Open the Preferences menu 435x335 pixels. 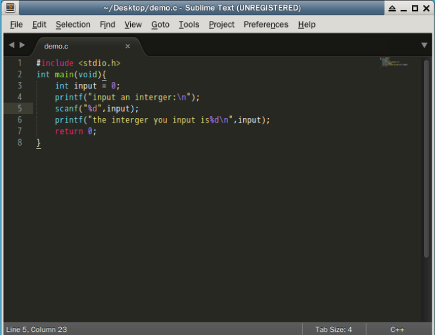[x=266, y=24]
